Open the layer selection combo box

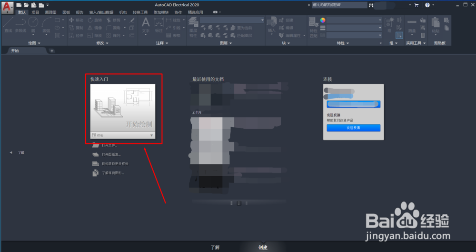click(232, 20)
